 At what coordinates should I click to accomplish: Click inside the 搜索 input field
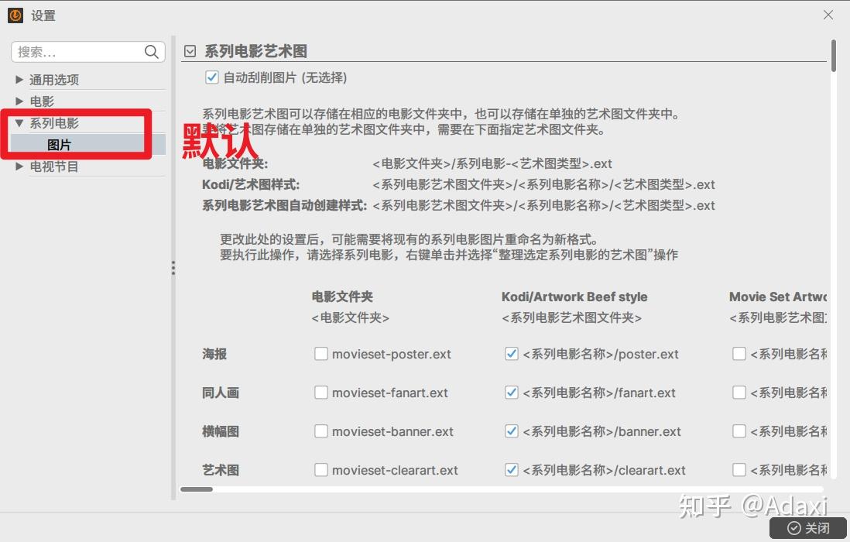(77, 52)
